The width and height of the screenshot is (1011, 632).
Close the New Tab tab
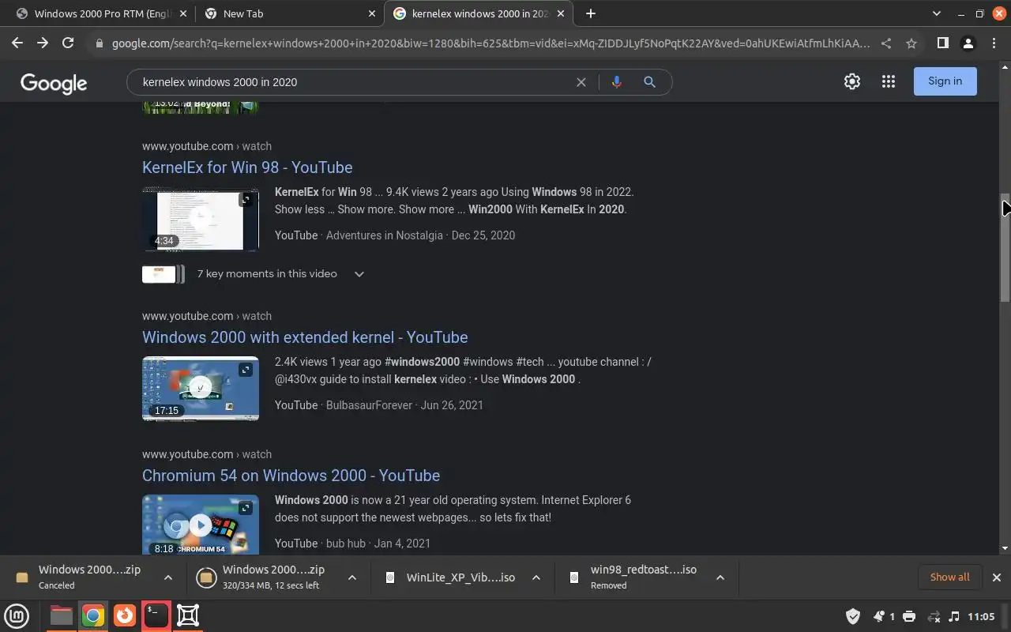pyautogui.click(x=372, y=13)
